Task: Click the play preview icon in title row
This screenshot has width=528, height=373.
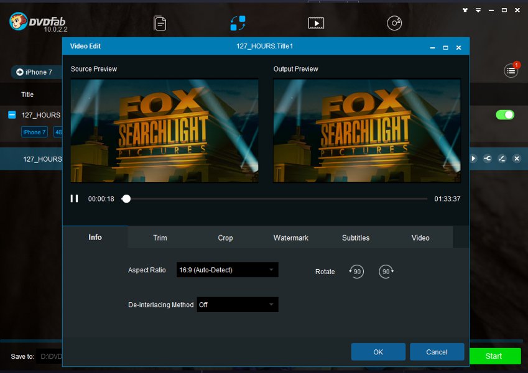Action: [473, 159]
